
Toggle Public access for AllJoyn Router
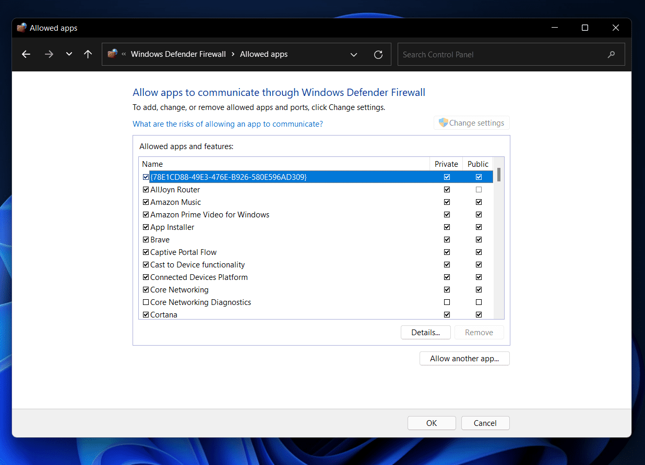(x=479, y=189)
